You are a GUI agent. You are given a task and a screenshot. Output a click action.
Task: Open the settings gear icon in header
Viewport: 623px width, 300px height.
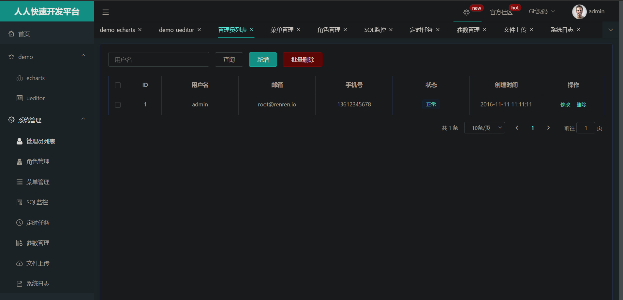[467, 13]
